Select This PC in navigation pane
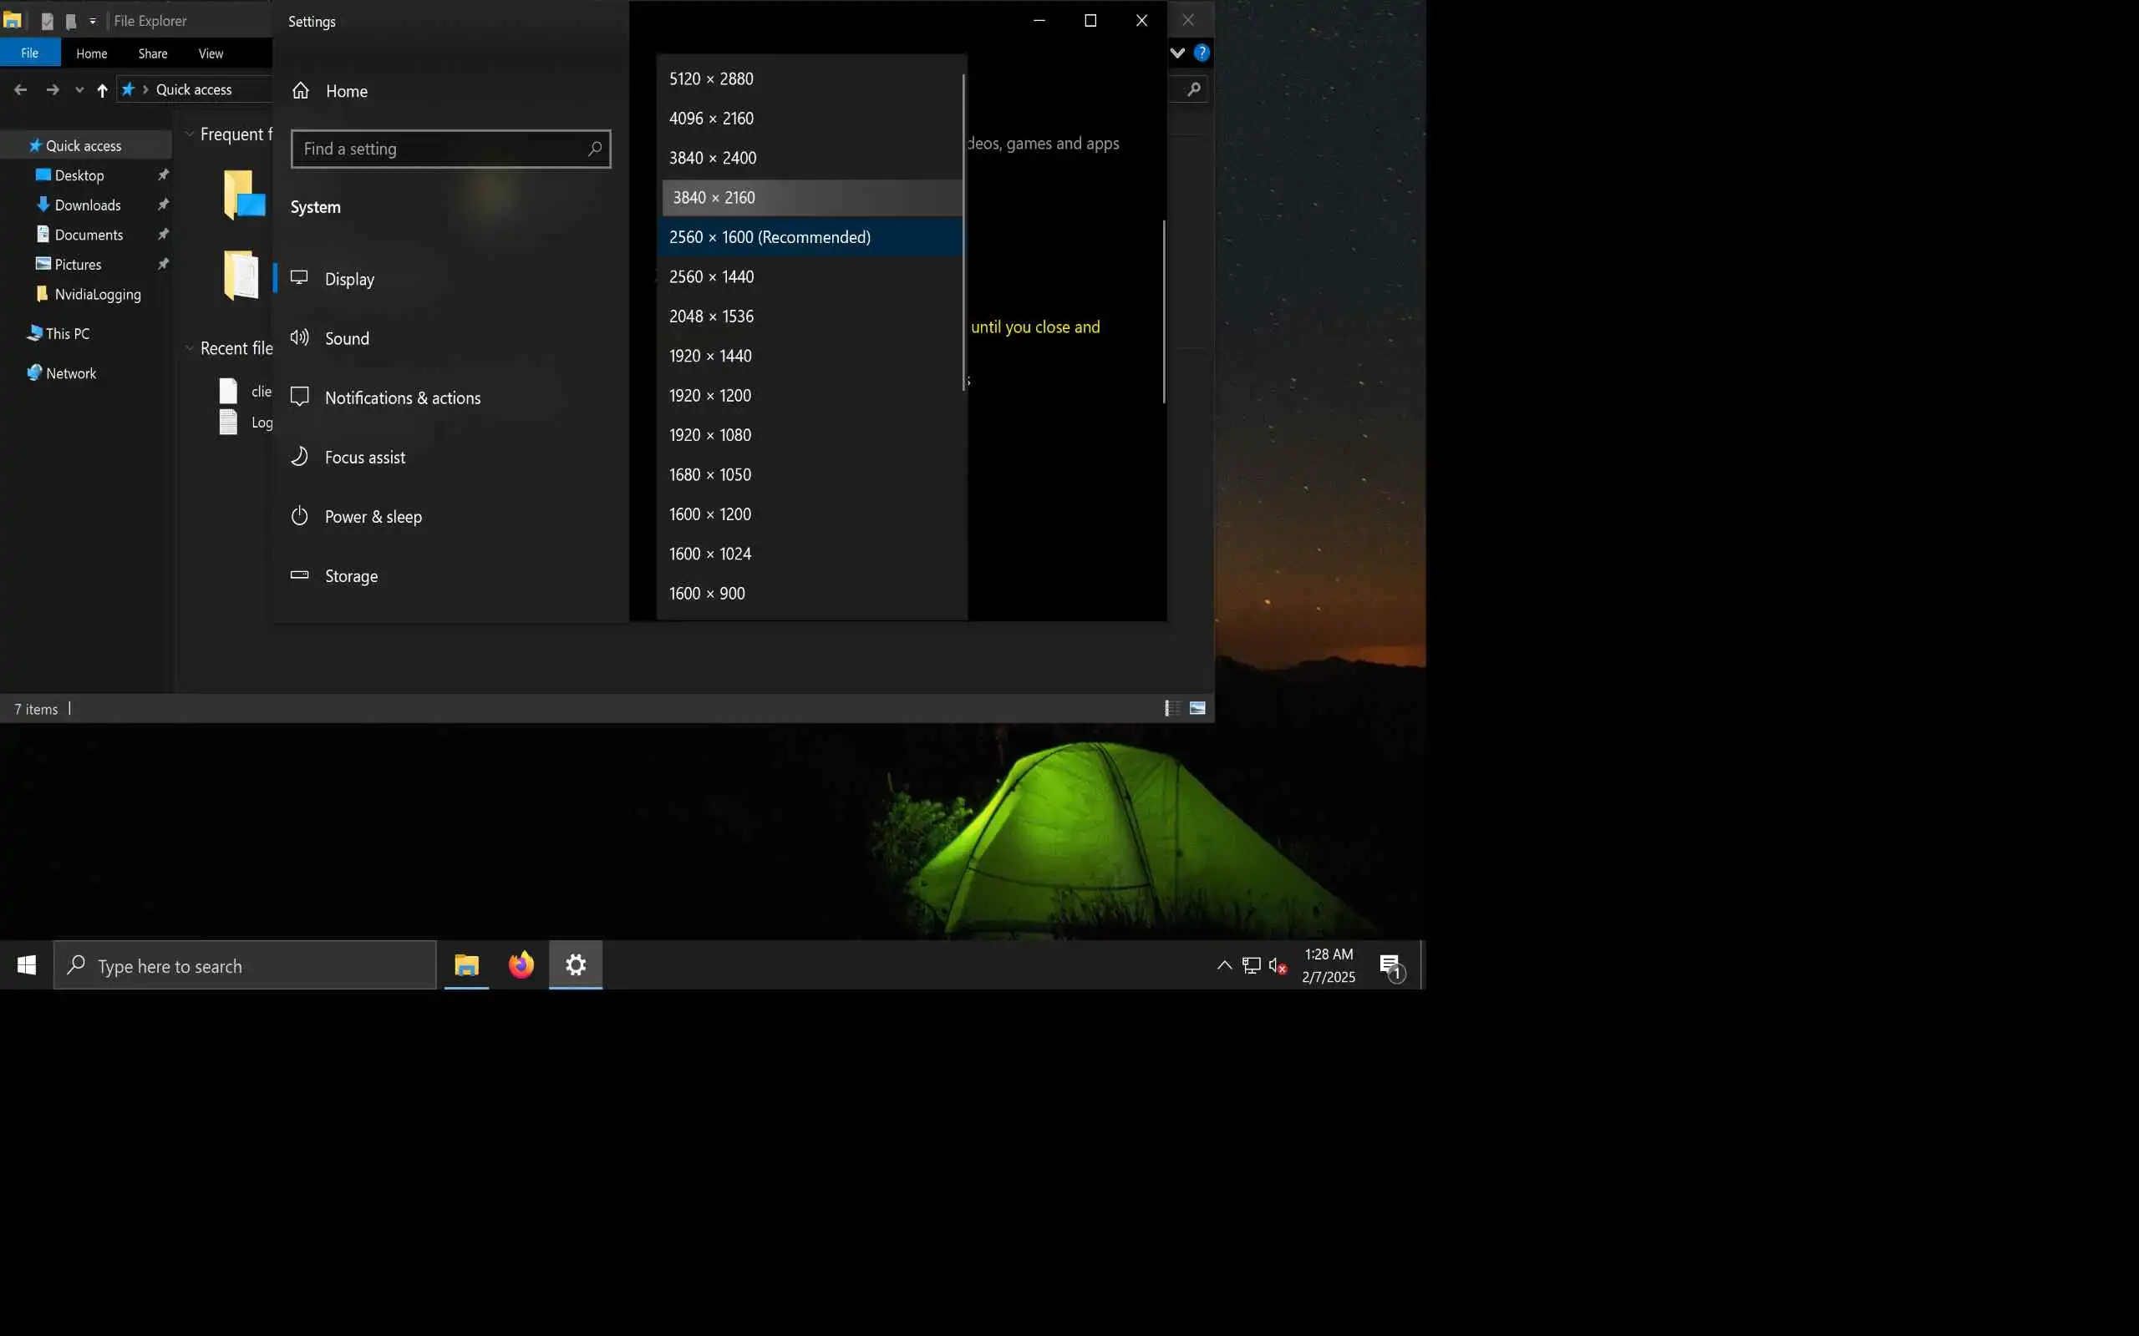Viewport: 2139px width, 1336px height. coord(67,334)
